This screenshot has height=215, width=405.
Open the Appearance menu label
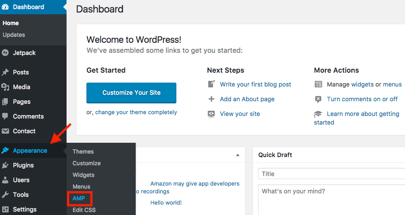point(30,151)
